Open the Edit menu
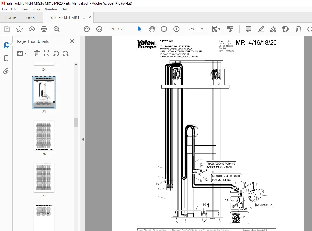The width and height of the screenshot is (312, 231). (14, 9)
